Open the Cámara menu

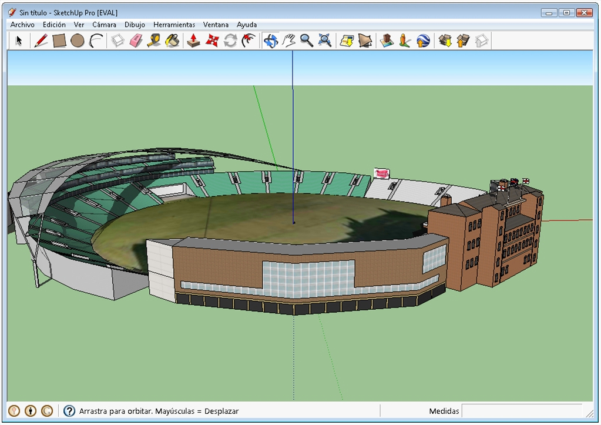pyautogui.click(x=104, y=25)
